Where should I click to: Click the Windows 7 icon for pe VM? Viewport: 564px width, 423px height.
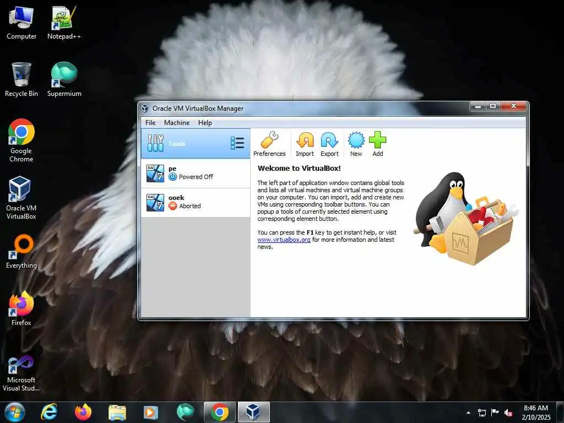155,173
